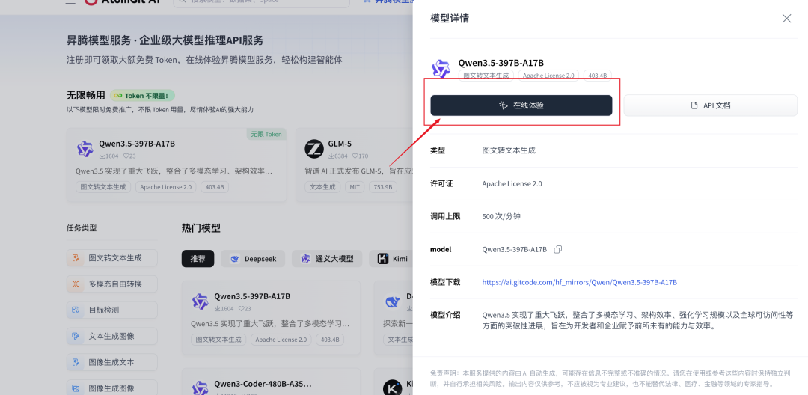Select the Qwen3.5-397B-A17B value in the model row
Image resolution: width=808 pixels, height=395 pixels.
click(x=514, y=249)
